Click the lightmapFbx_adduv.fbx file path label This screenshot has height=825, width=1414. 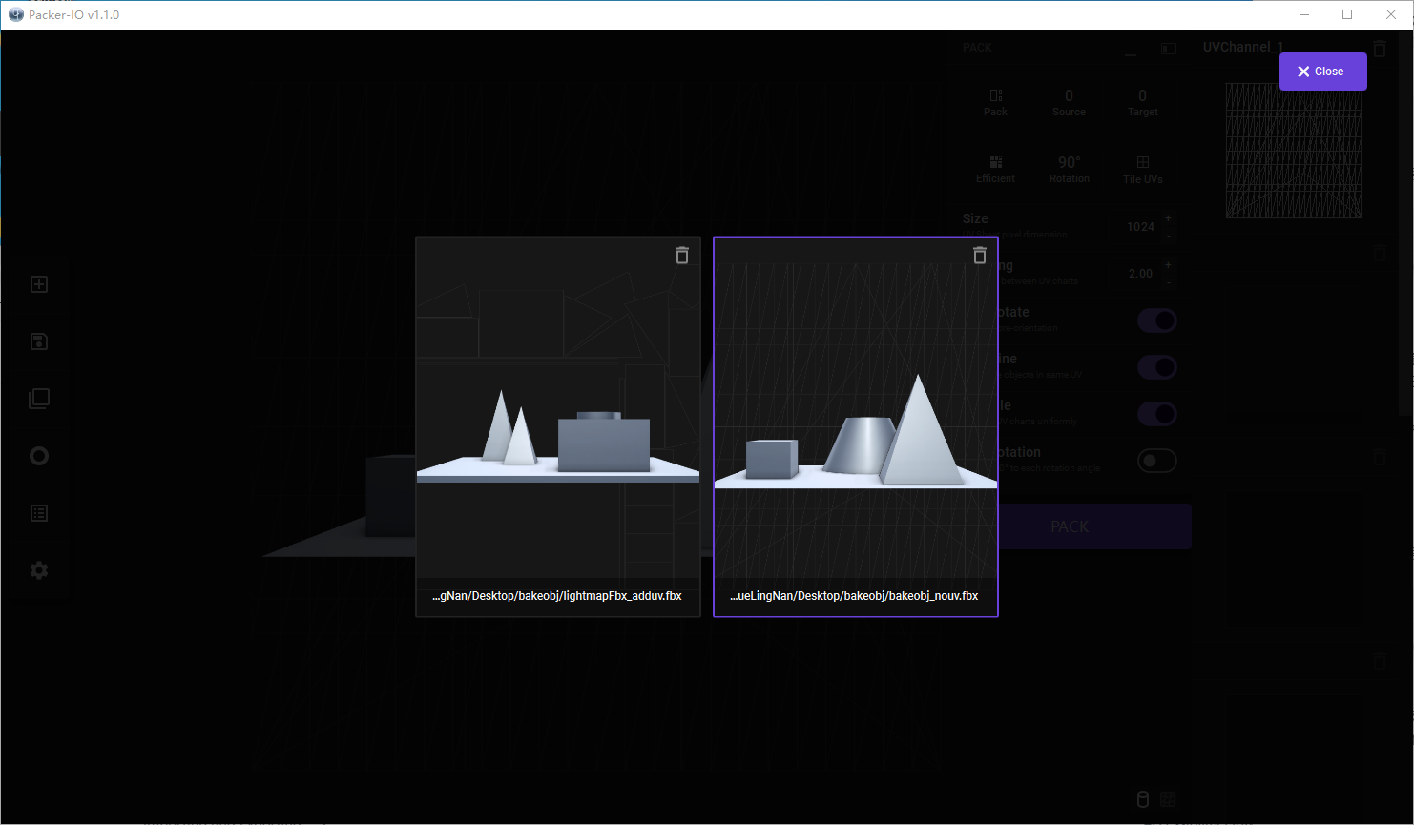coord(557,596)
